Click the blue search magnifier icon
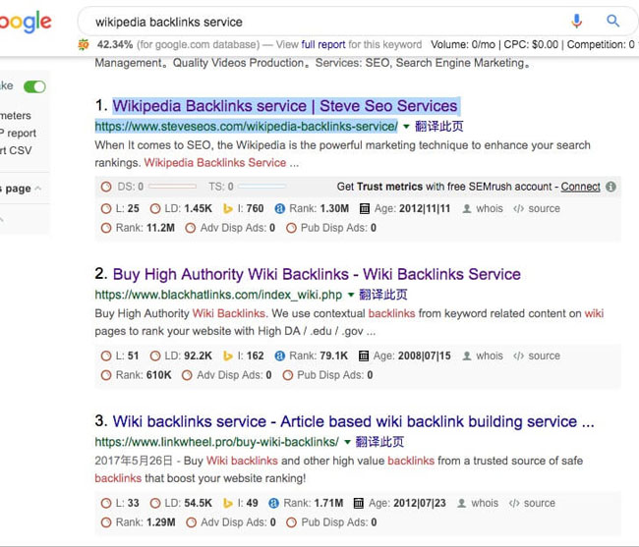Viewport: 639px width, 547px height. coord(613,21)
